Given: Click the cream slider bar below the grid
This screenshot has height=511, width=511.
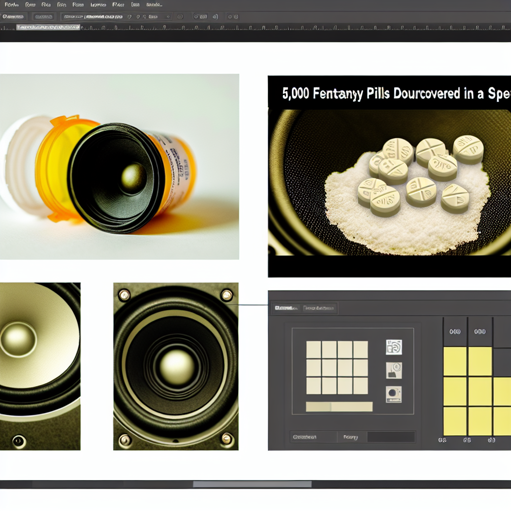Looking at the screenshot, I should pos(339,407).
